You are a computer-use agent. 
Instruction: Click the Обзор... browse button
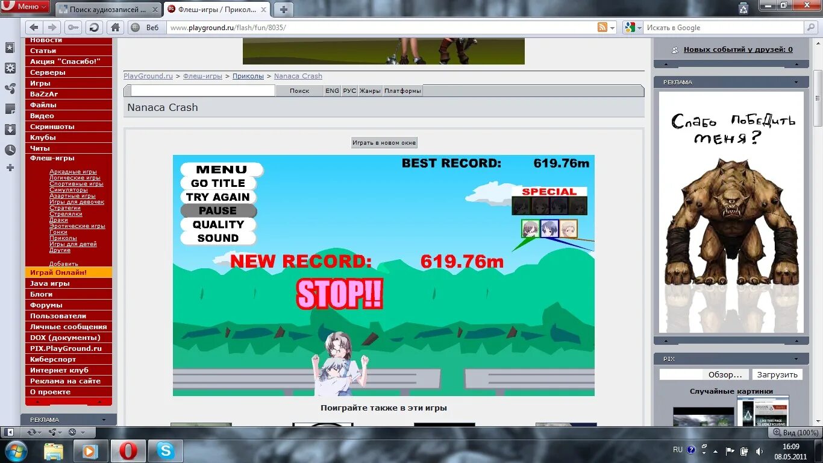pos(725,374)
